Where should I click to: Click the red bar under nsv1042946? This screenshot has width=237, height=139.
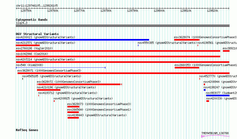[118, 57]
